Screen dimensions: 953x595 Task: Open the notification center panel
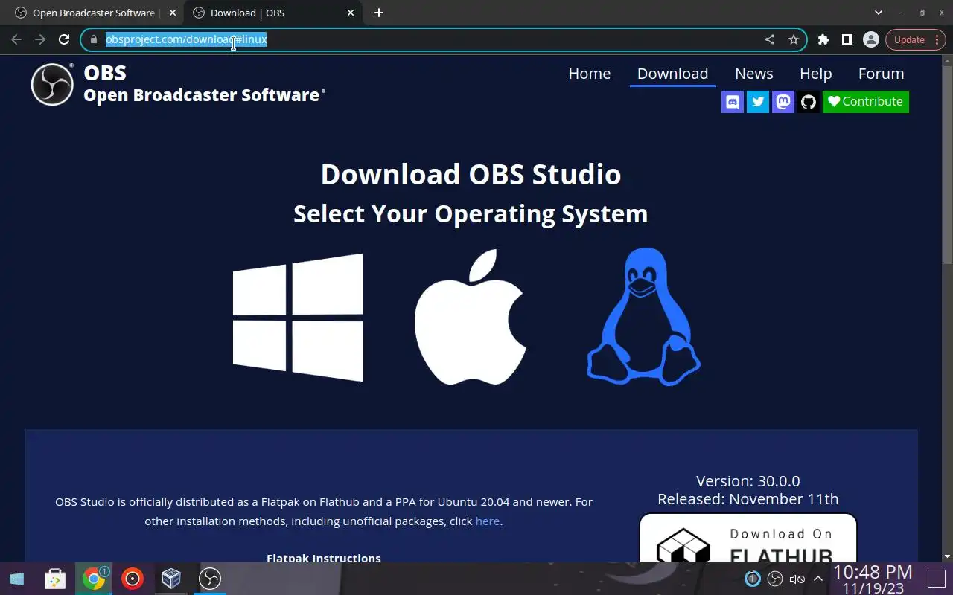point(935,578)
